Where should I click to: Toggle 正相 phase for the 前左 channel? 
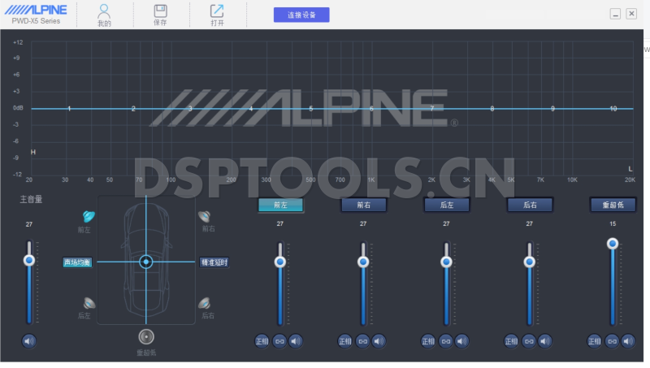[262, 341]
